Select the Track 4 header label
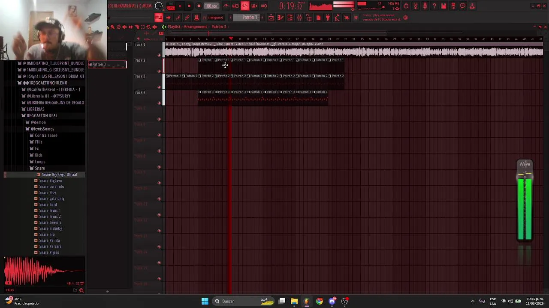The width and height of the screenshot is (549, 308). (x=139, y=92)
